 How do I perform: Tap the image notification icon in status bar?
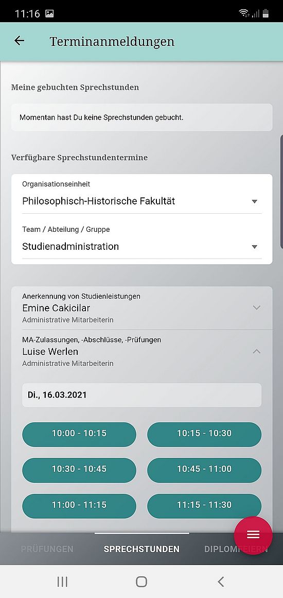coord(49,14)
